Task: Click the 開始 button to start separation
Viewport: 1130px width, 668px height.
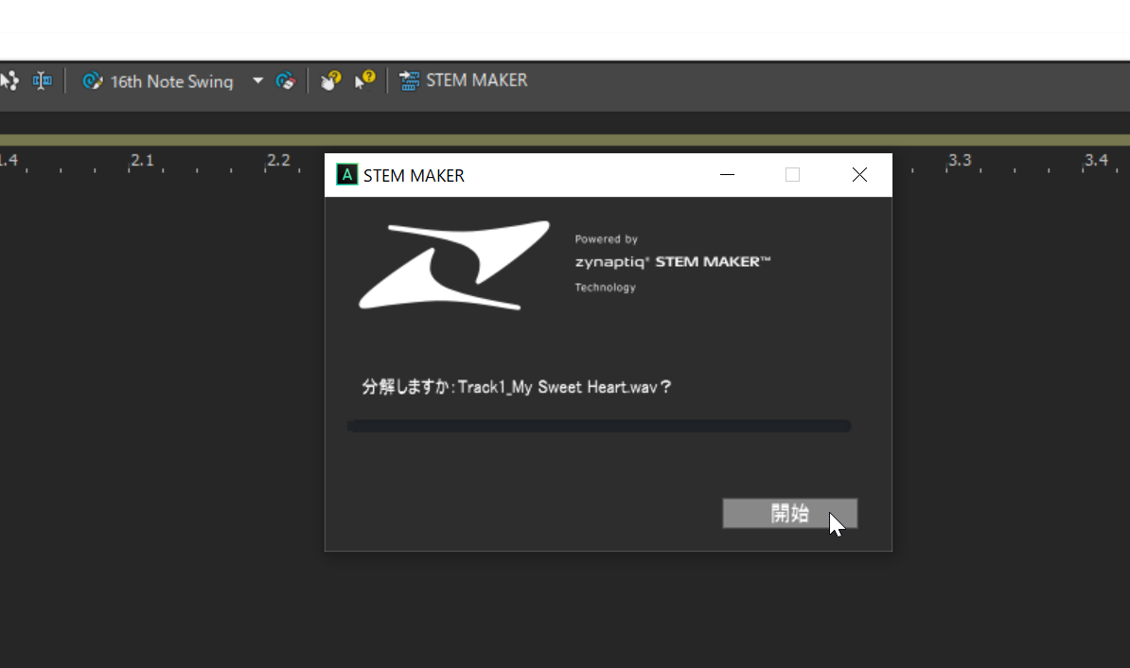Action: 790,513
